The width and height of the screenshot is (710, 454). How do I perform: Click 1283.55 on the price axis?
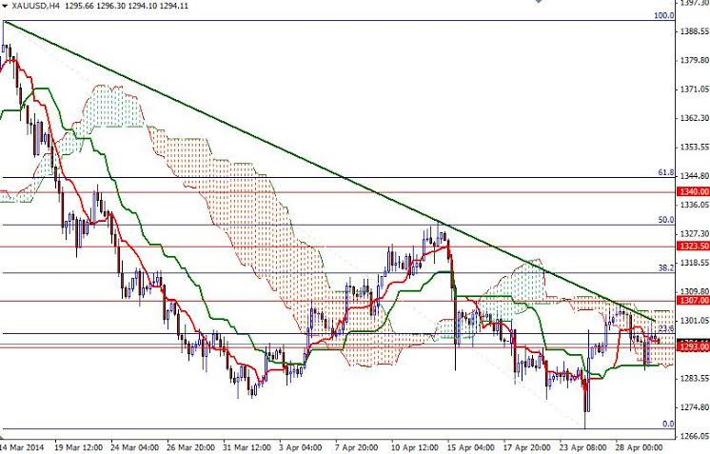(x=694, y=378)
